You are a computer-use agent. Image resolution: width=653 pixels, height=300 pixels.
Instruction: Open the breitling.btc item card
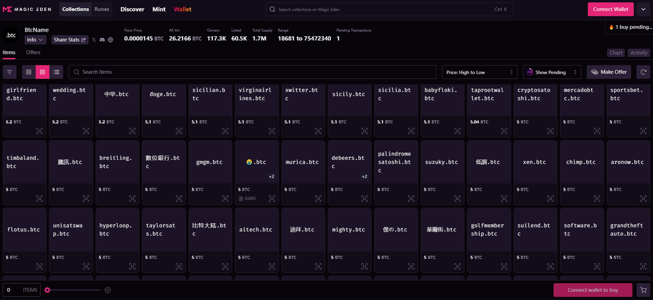(x=118, y=173)
